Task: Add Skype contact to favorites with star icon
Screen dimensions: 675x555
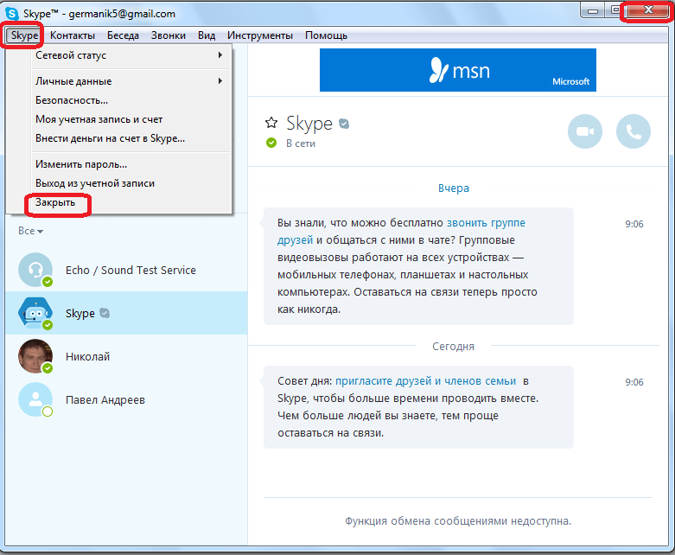Action: [271, 123]
